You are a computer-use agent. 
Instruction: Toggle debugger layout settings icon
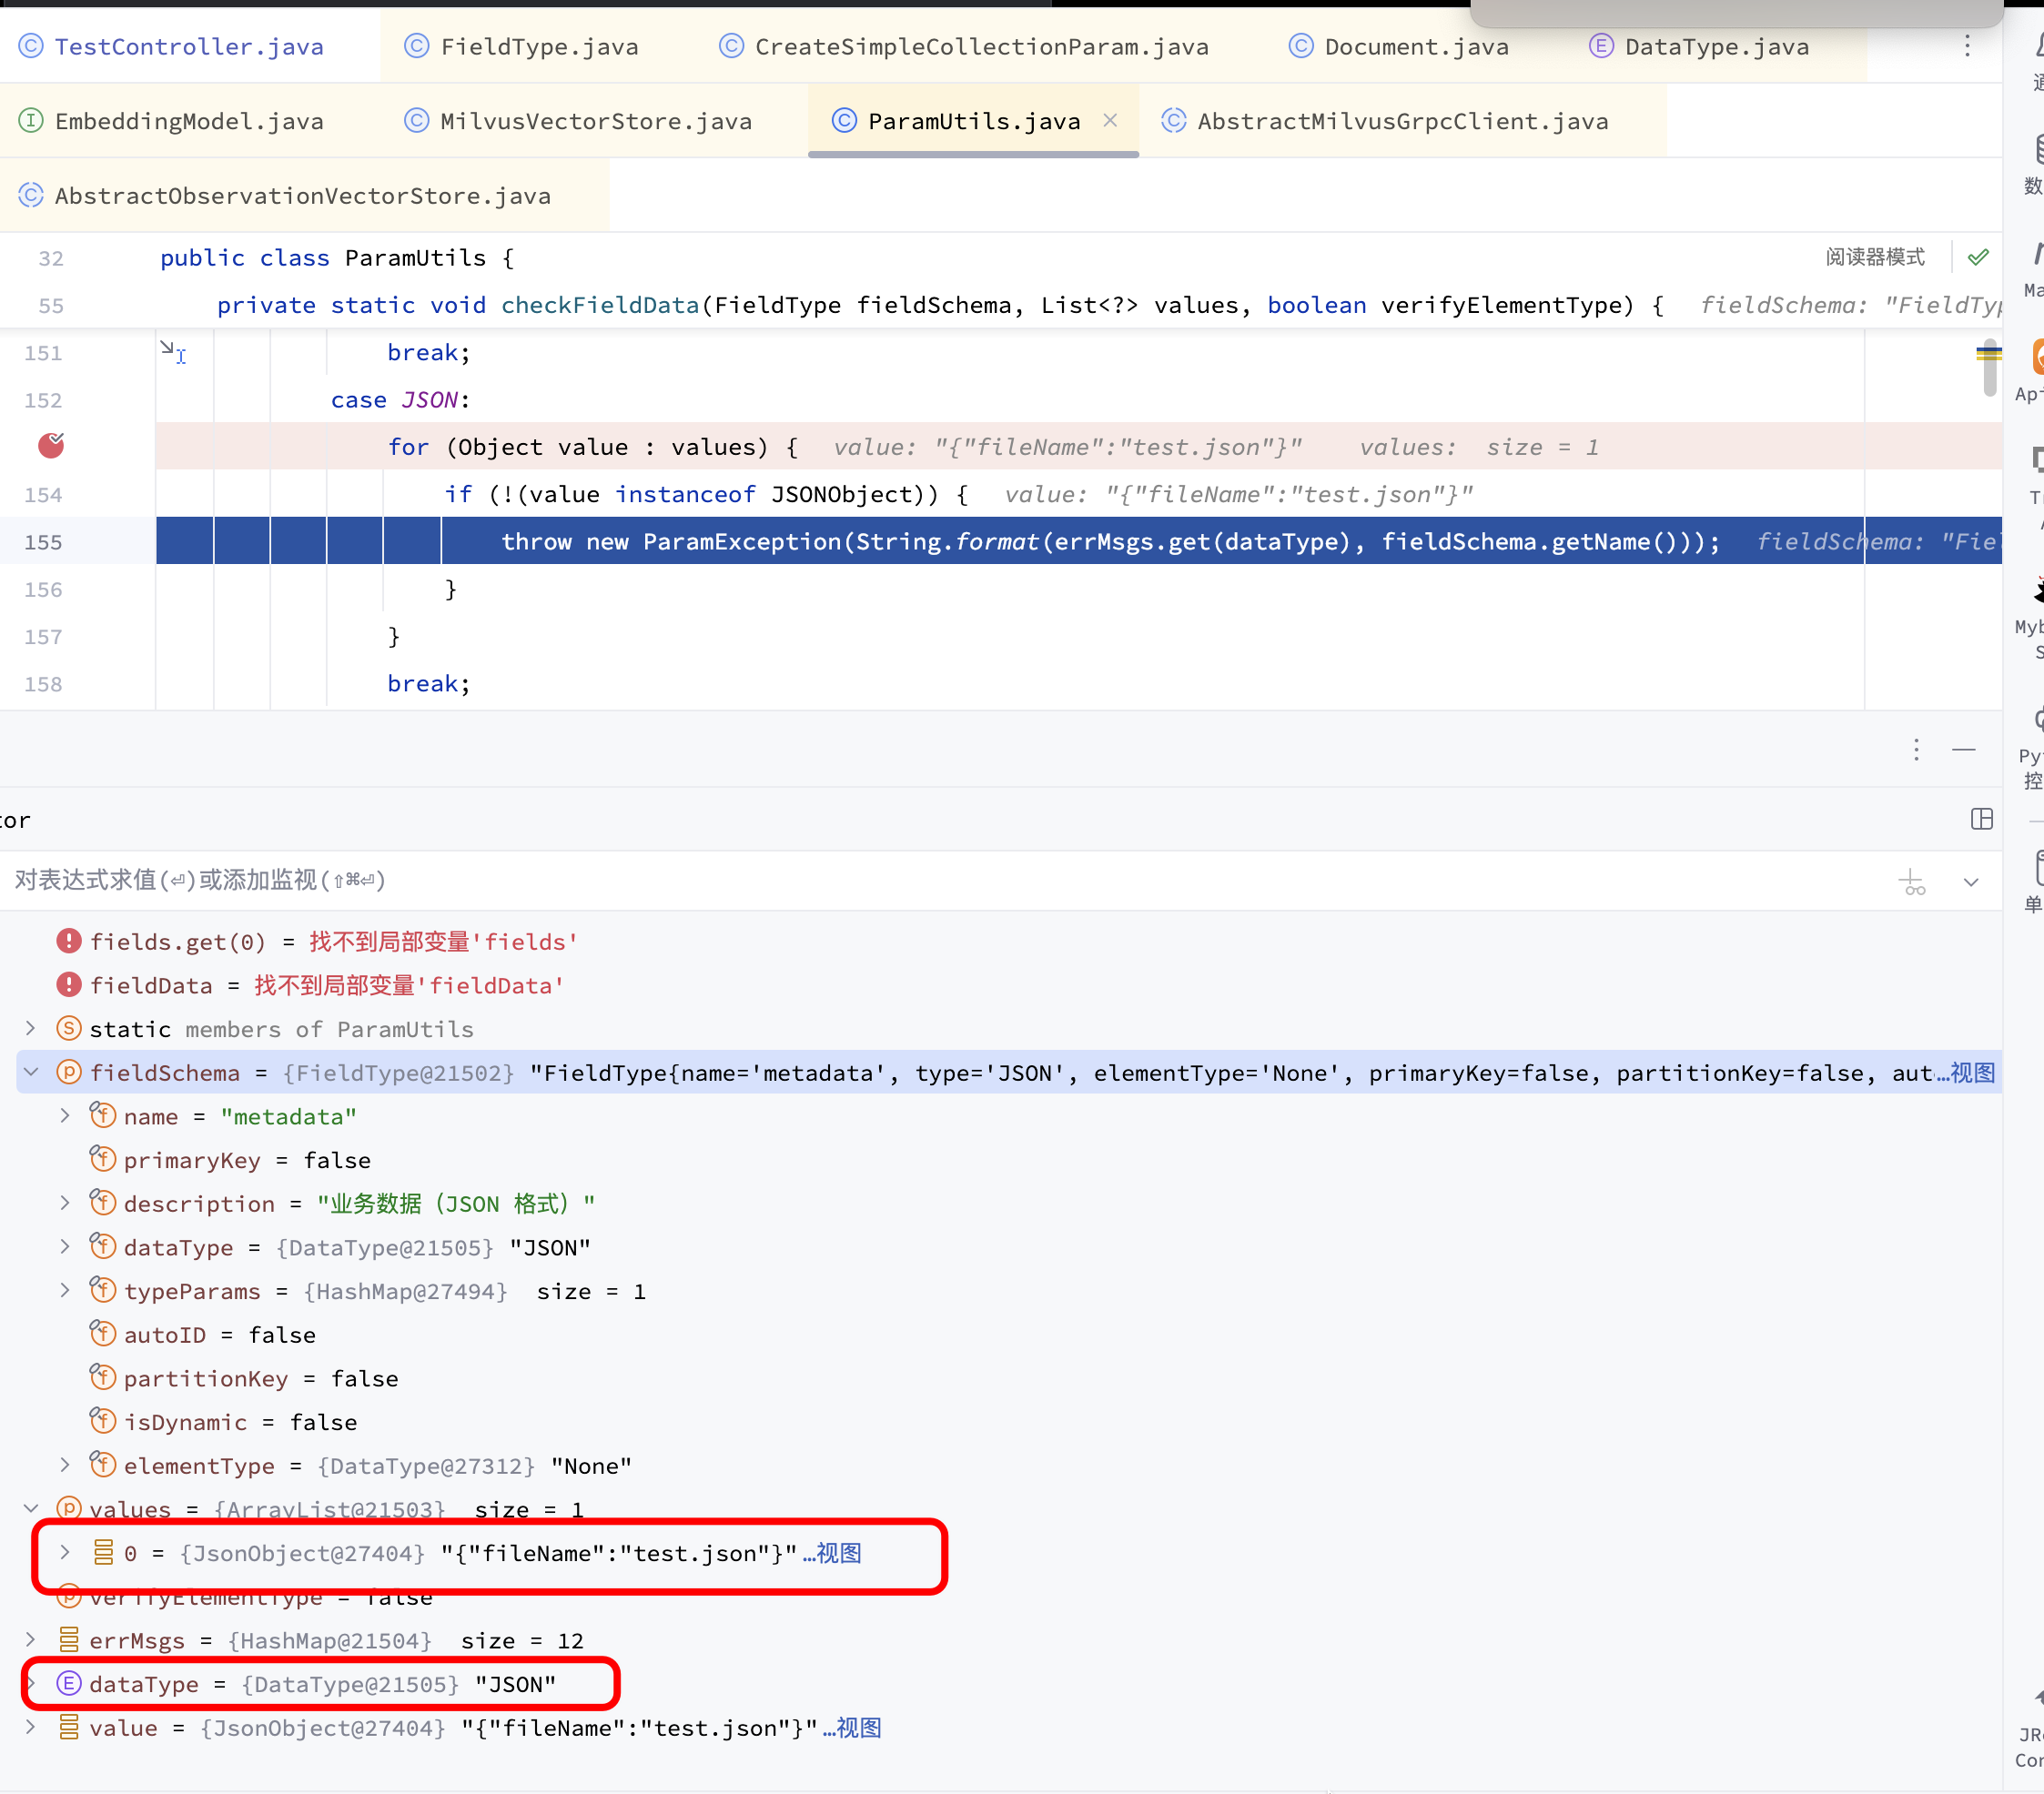coord(1981,820)
